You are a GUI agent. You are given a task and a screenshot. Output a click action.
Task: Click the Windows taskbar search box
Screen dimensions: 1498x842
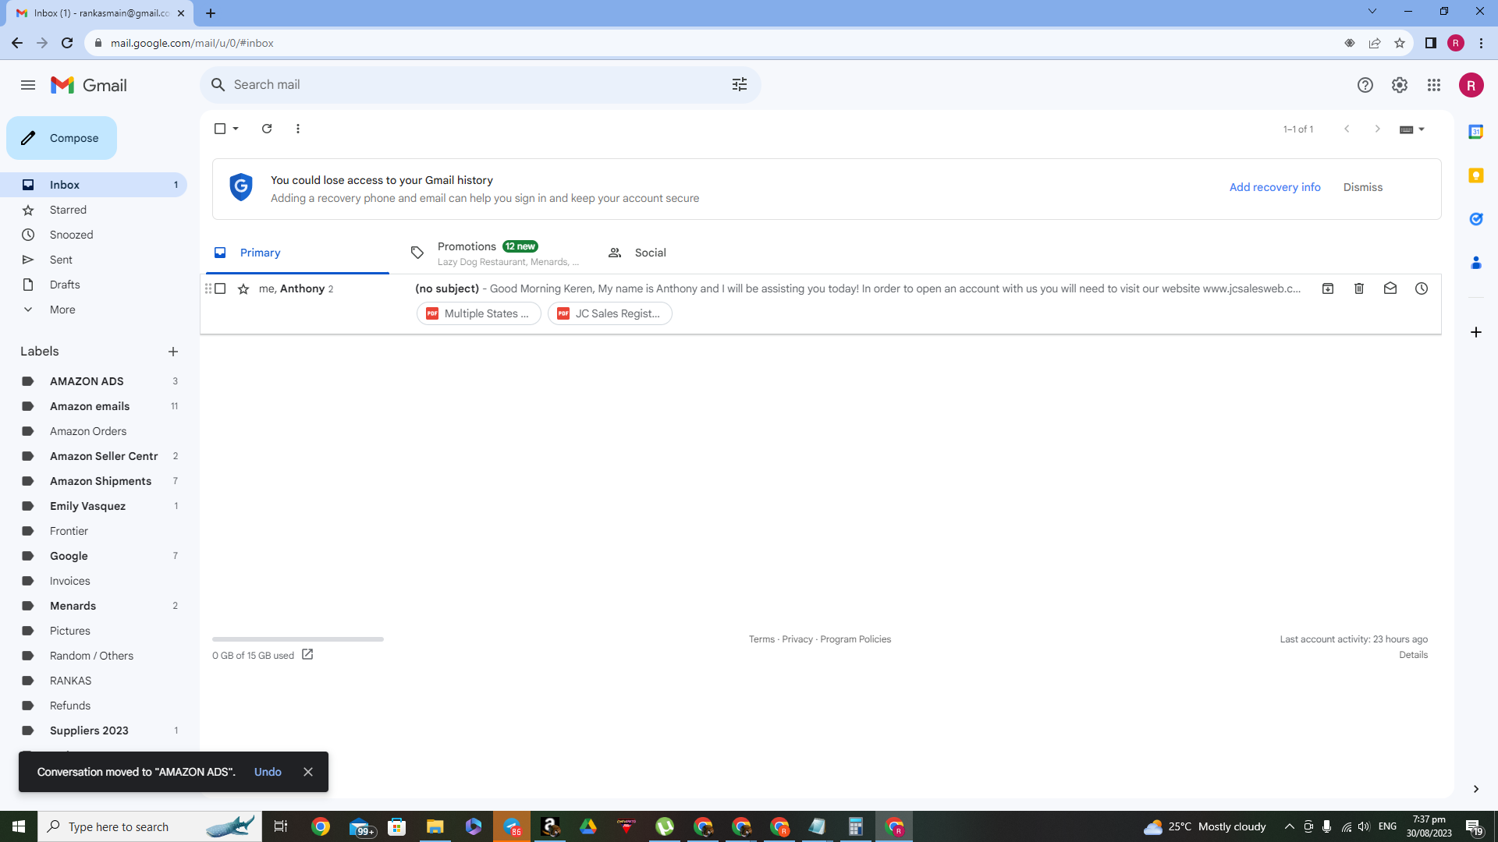150,826
